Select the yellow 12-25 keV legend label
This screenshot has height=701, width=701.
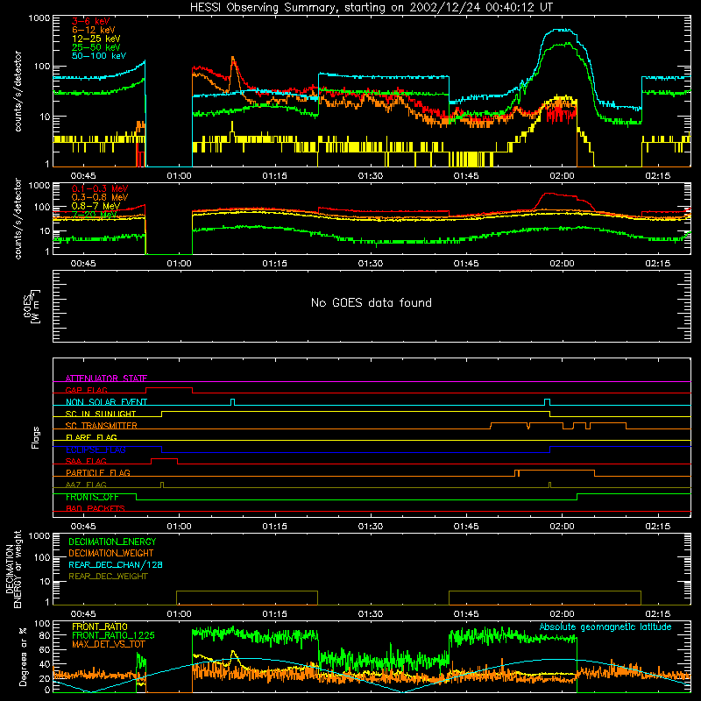point(96,39)
